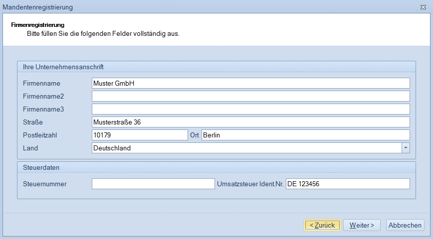Viewport: 433px width, 239px height.
Task: Select the empty Firmenname3 input field
Action: click(x=250, y=109)
